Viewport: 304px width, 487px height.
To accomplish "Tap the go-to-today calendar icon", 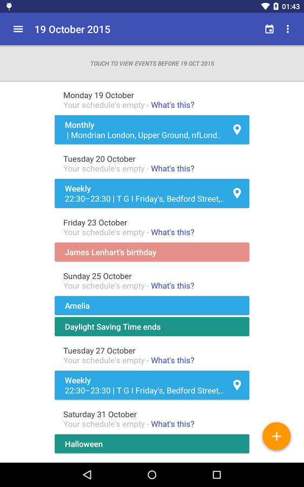I will coord(269,29).
